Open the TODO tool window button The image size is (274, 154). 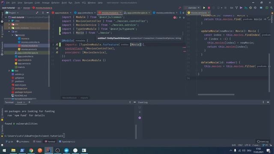click(x=37, y=142)
